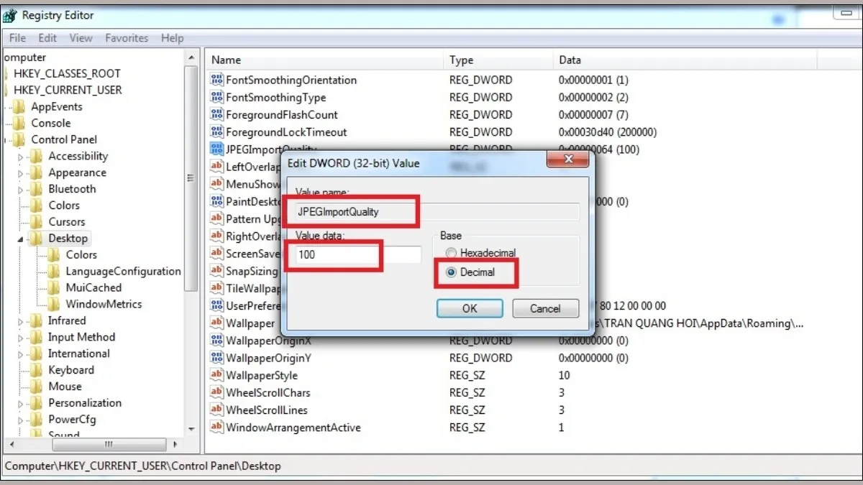Viewport: 863px width, 485px height.
Task: Open the Favorites menu
Action: (127, 37)
